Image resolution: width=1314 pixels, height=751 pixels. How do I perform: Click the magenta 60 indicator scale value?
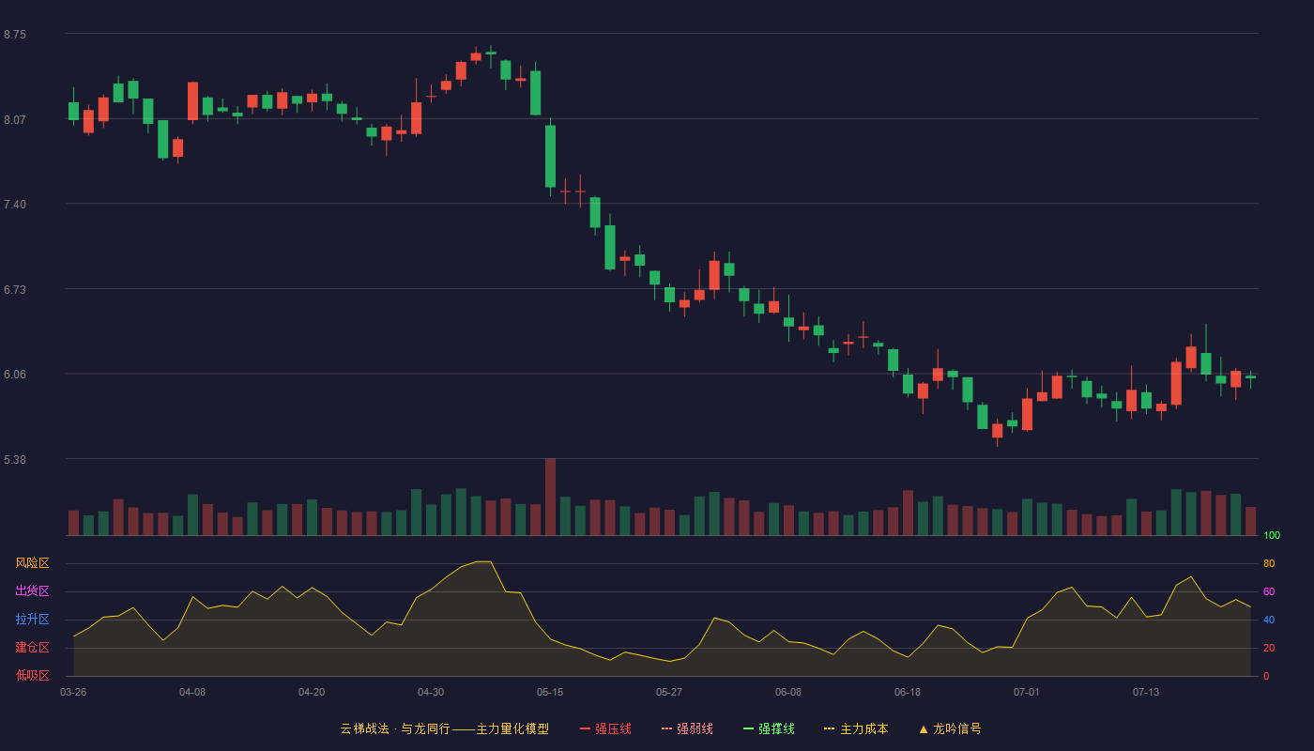(1269, 591)
